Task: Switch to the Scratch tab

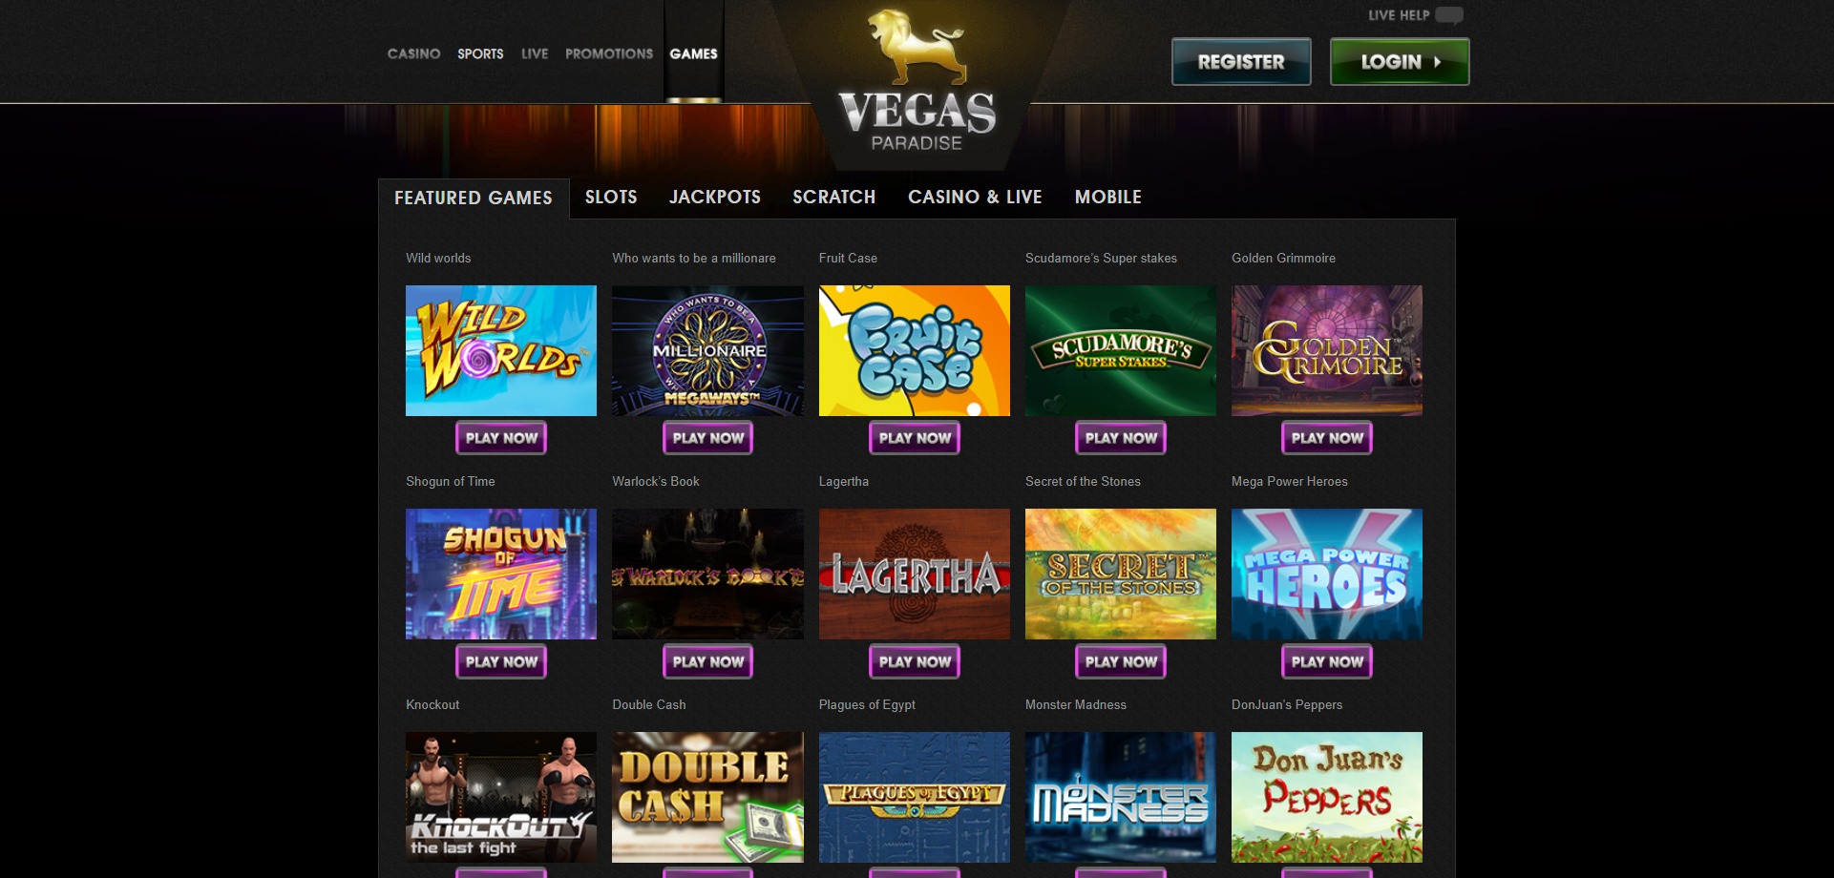Action: 833,197
